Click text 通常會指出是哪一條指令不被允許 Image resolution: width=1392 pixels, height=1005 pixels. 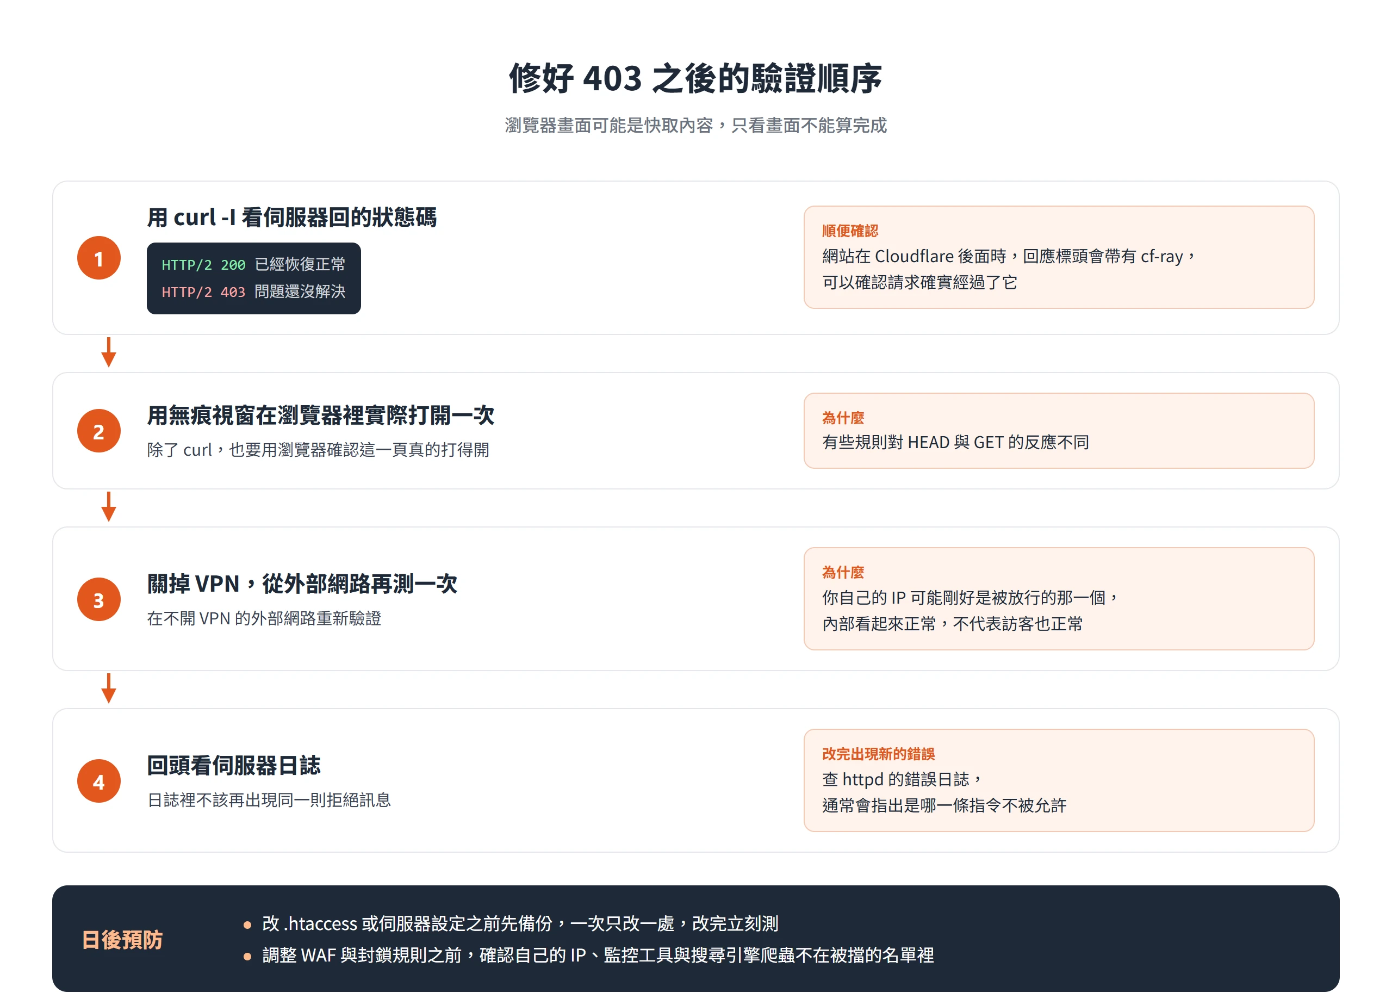click(x=944, y=805)
